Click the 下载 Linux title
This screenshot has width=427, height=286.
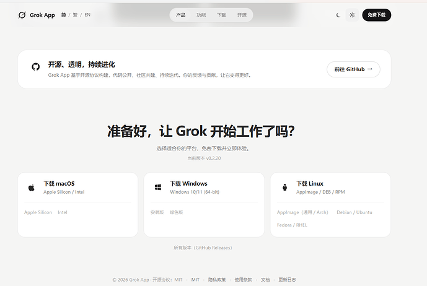tap(310, 184)
